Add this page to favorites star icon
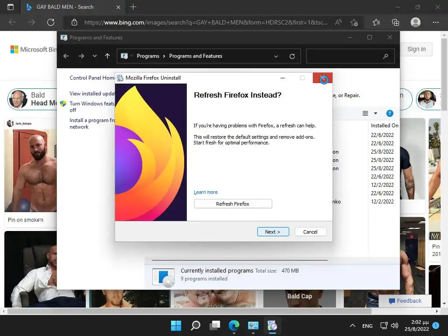 [354, 22]
